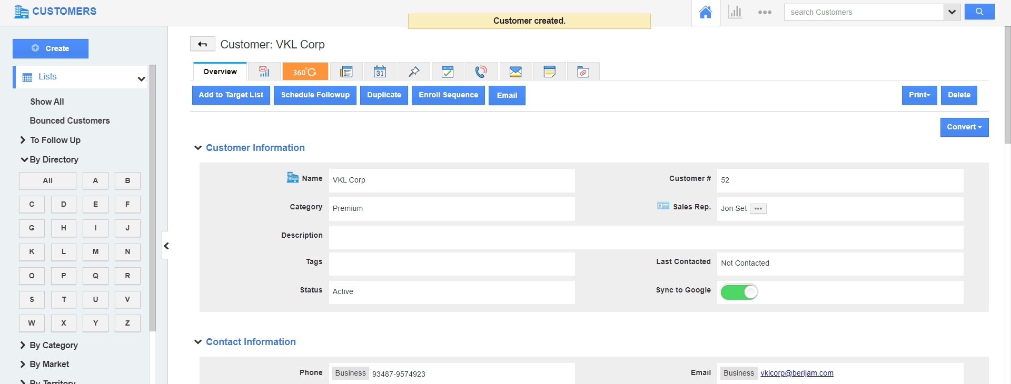Expand the By Category list
The height and width of the screenshot is (384, 1011).
(x=54, y=345)
